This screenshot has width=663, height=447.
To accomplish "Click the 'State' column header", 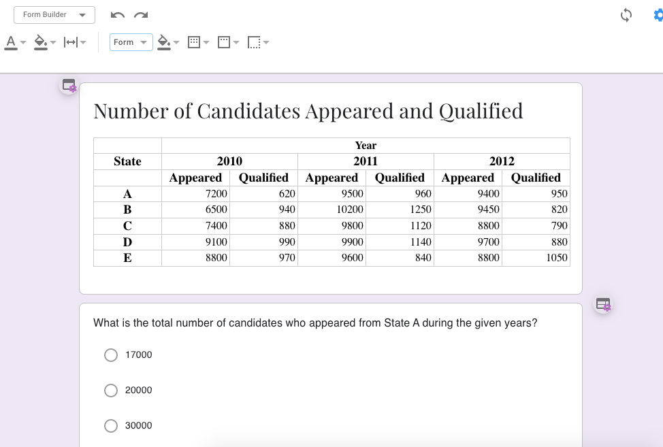I will pos(127,161).
